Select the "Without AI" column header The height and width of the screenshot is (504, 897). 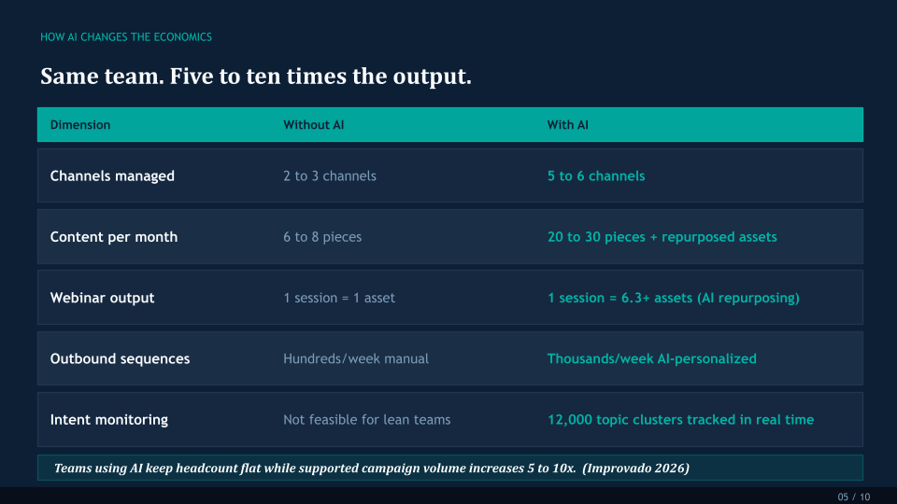point(314,125)
